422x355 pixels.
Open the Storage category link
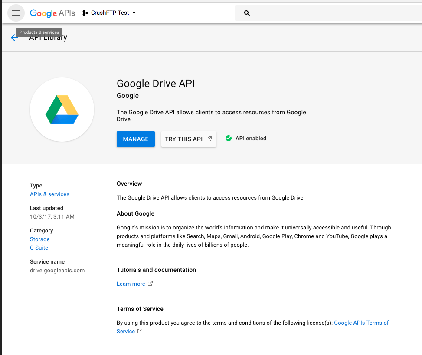[x=39, y=239]
